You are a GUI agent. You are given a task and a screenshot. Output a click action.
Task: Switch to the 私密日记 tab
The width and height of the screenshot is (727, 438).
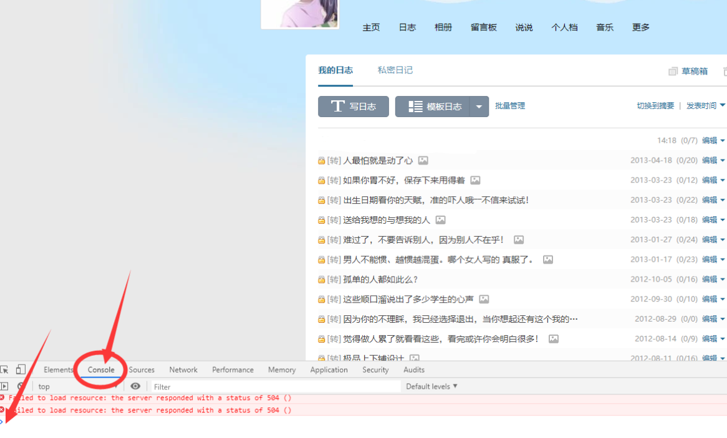point(395,70)
